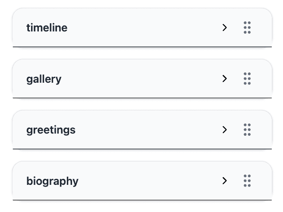Select the second list entry, gallery

[44, 79]
